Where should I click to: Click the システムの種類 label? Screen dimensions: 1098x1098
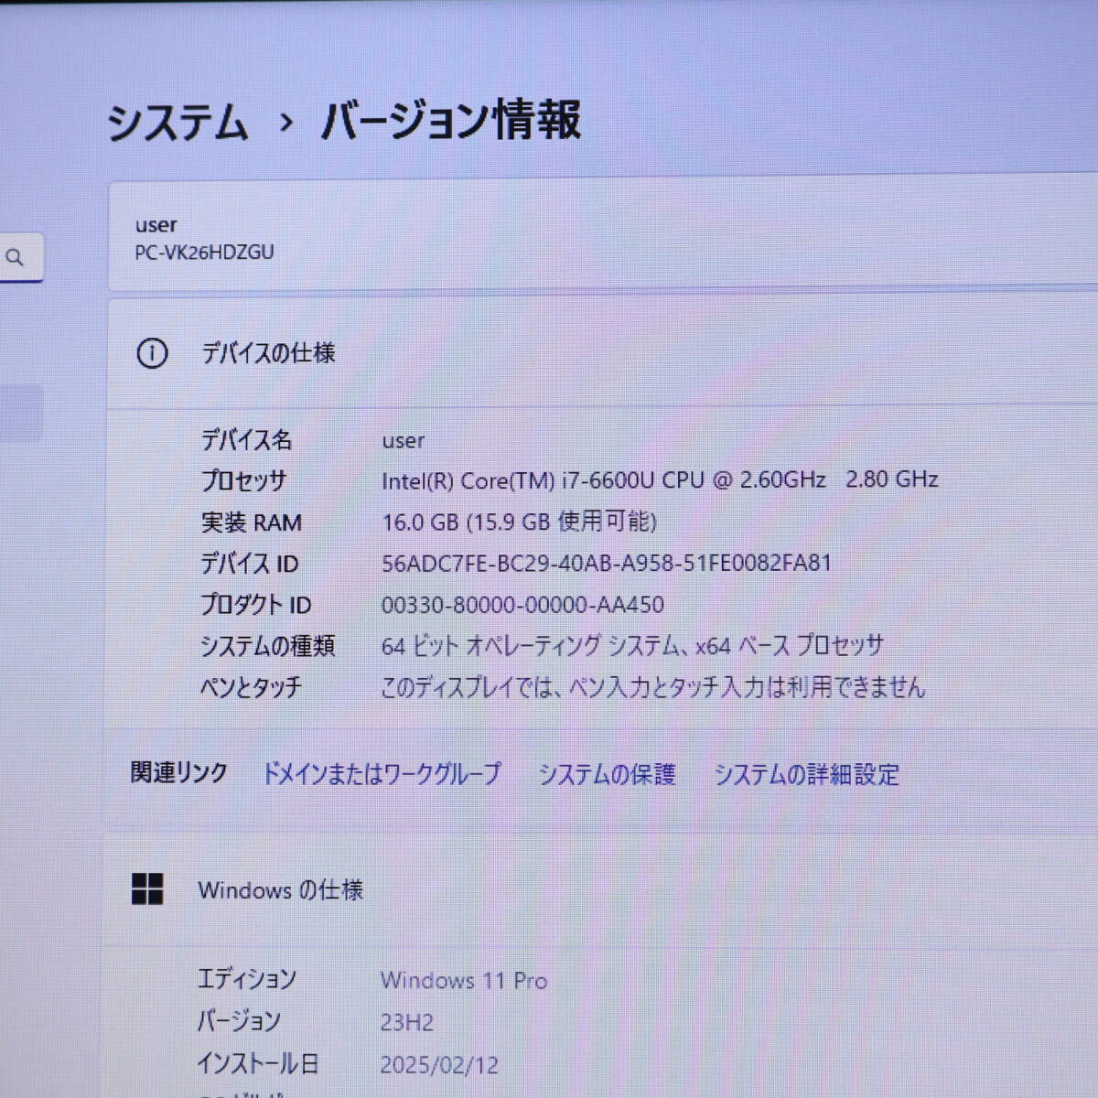point(268,646)
